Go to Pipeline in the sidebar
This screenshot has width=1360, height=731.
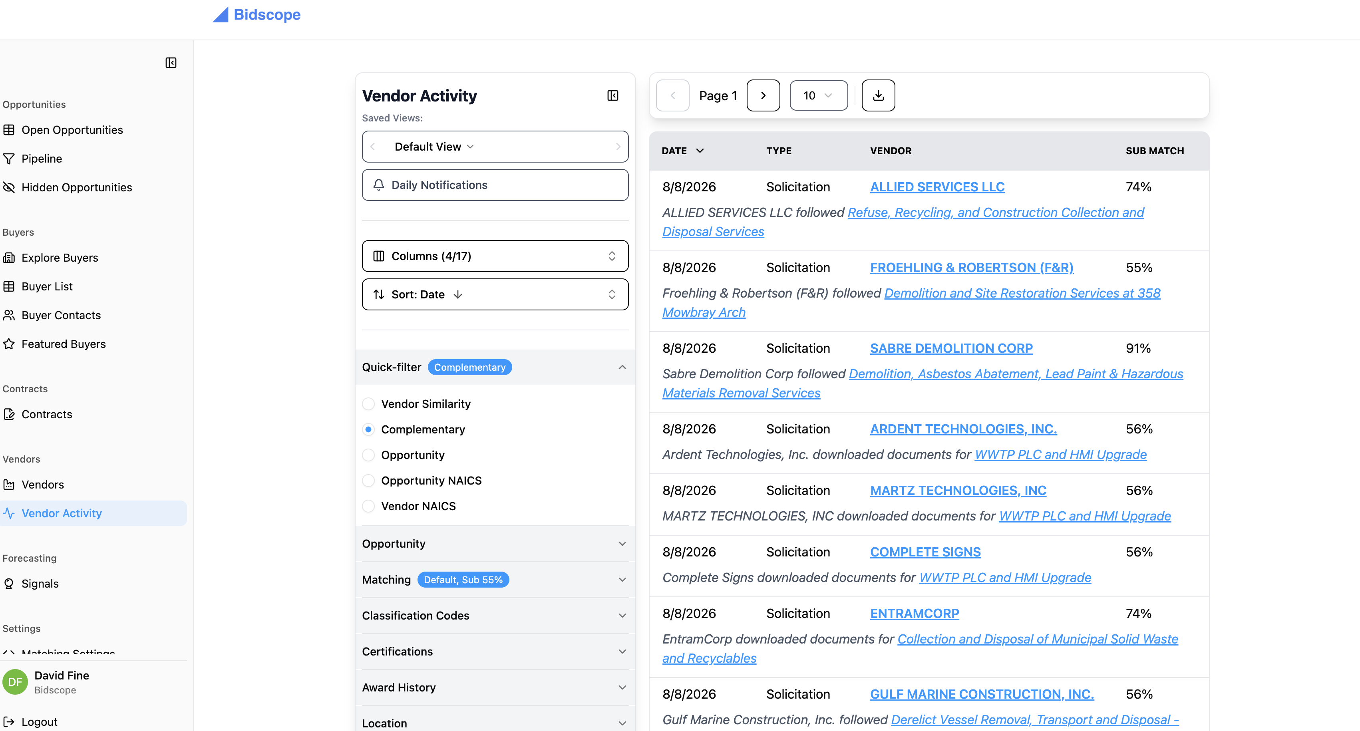[42, 159]
